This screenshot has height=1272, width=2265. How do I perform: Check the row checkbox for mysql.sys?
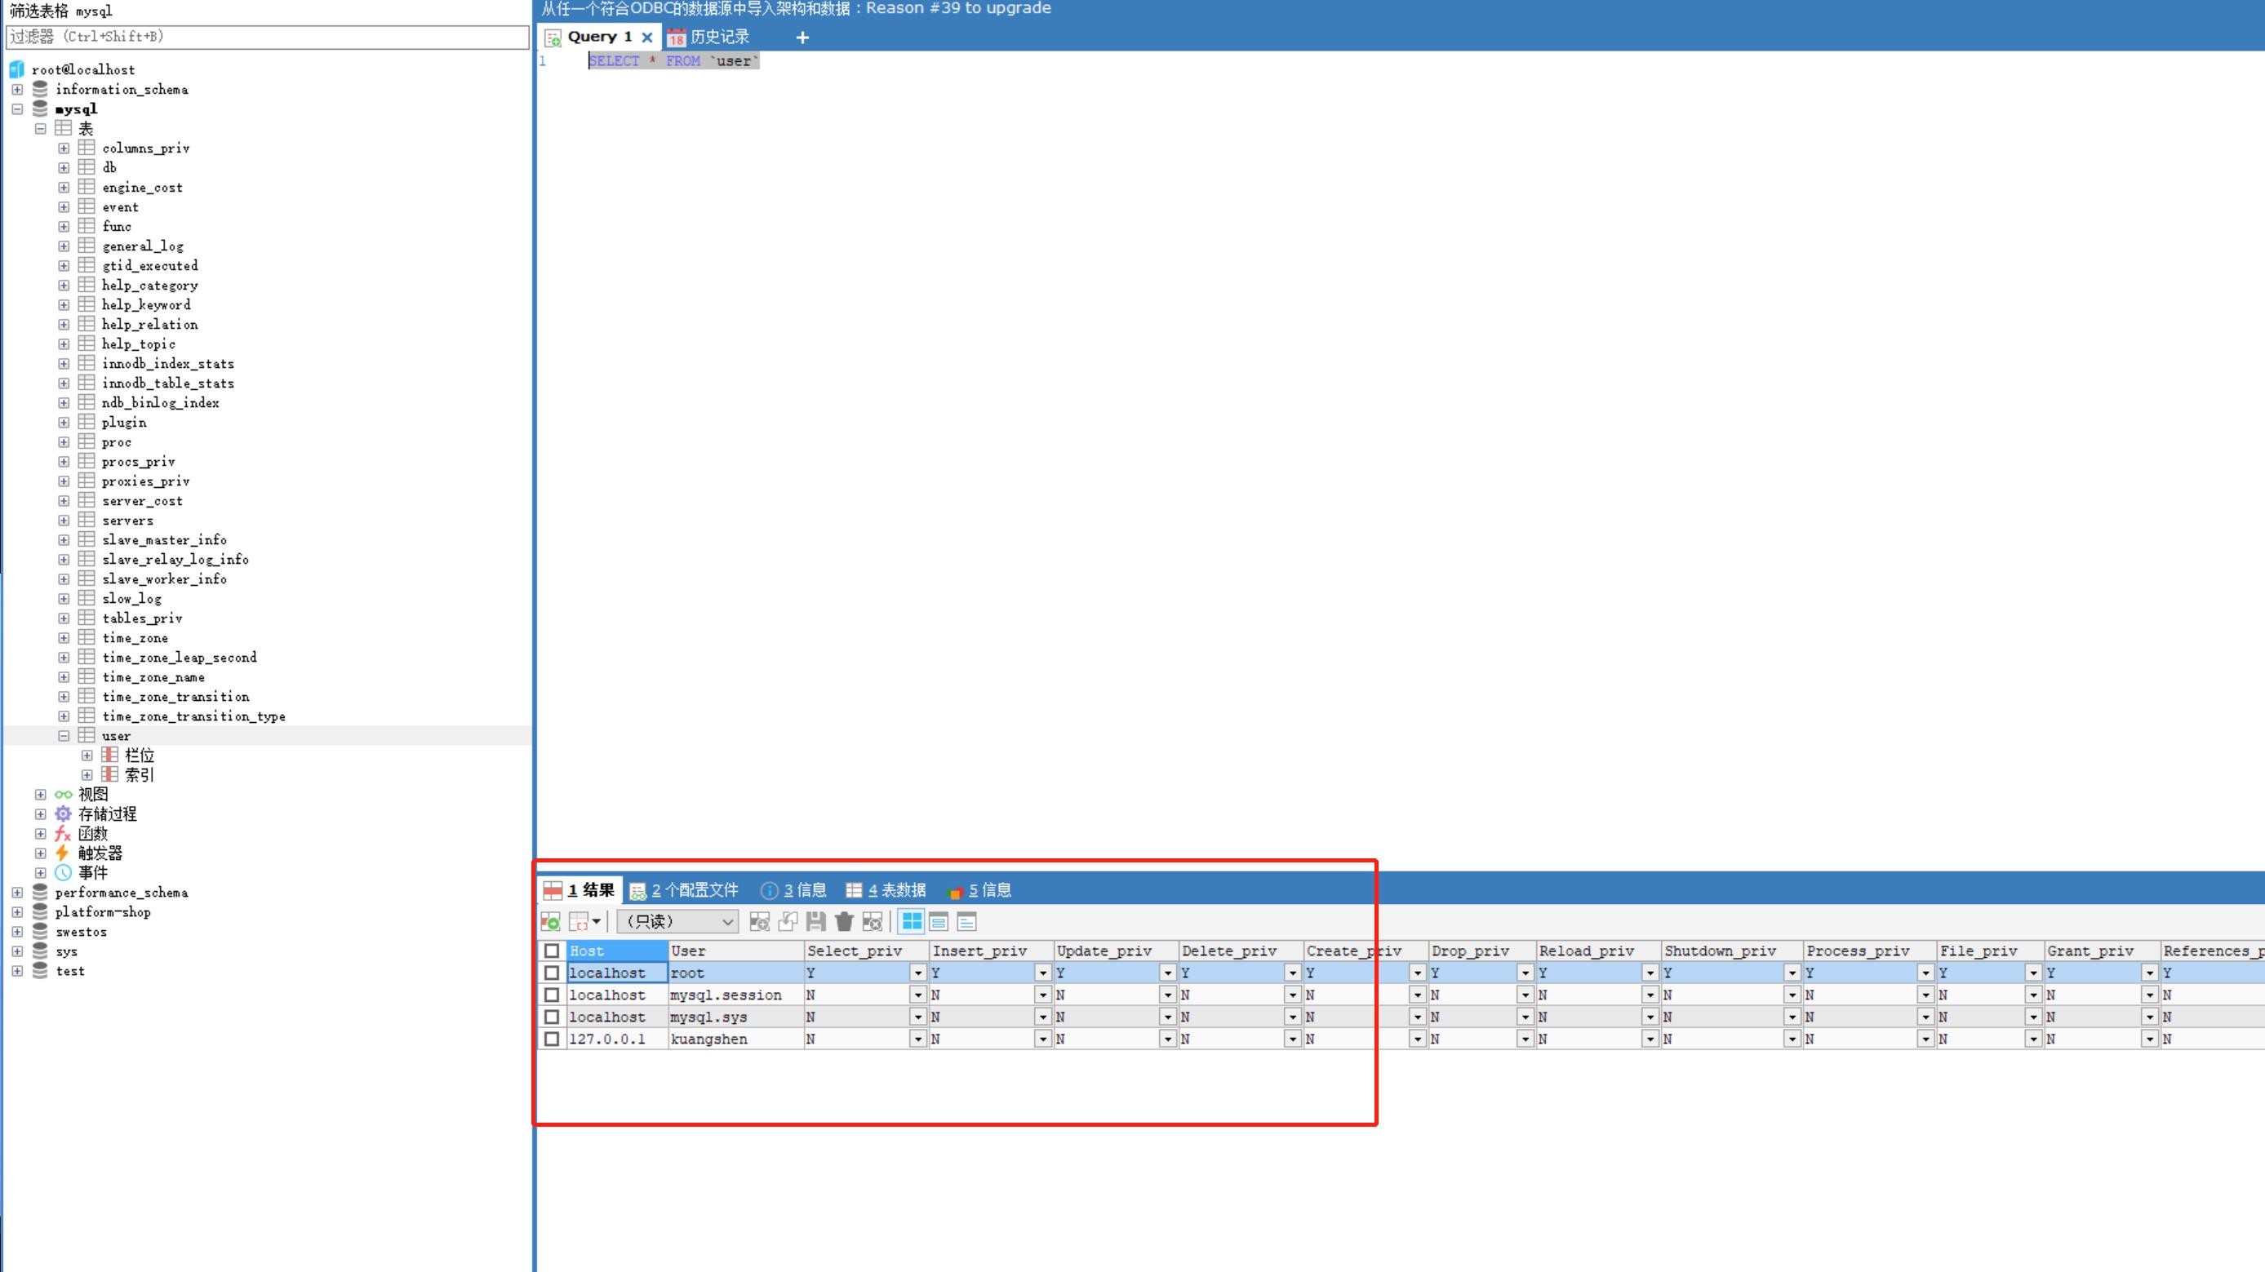coord(553,1017)
